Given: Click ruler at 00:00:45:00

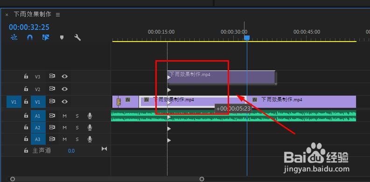Looking at the screenshot, I should (x=307, y=32).
